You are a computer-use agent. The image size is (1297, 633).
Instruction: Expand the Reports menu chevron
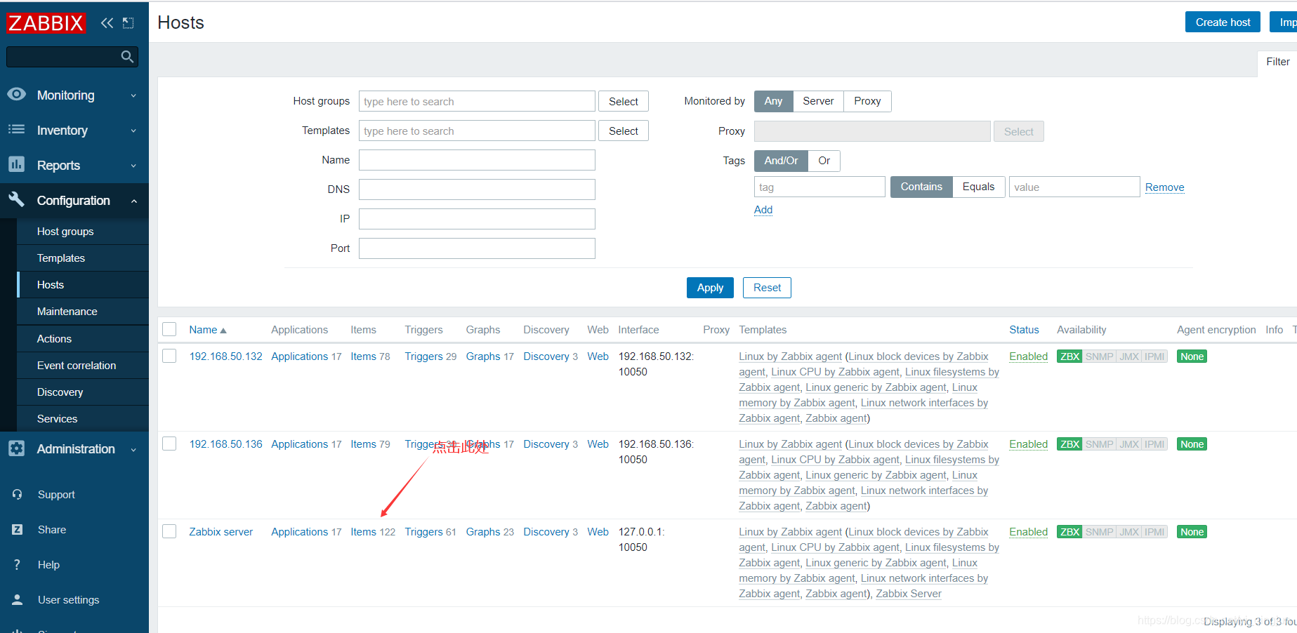pyautogui.click(x=133, y=166)
